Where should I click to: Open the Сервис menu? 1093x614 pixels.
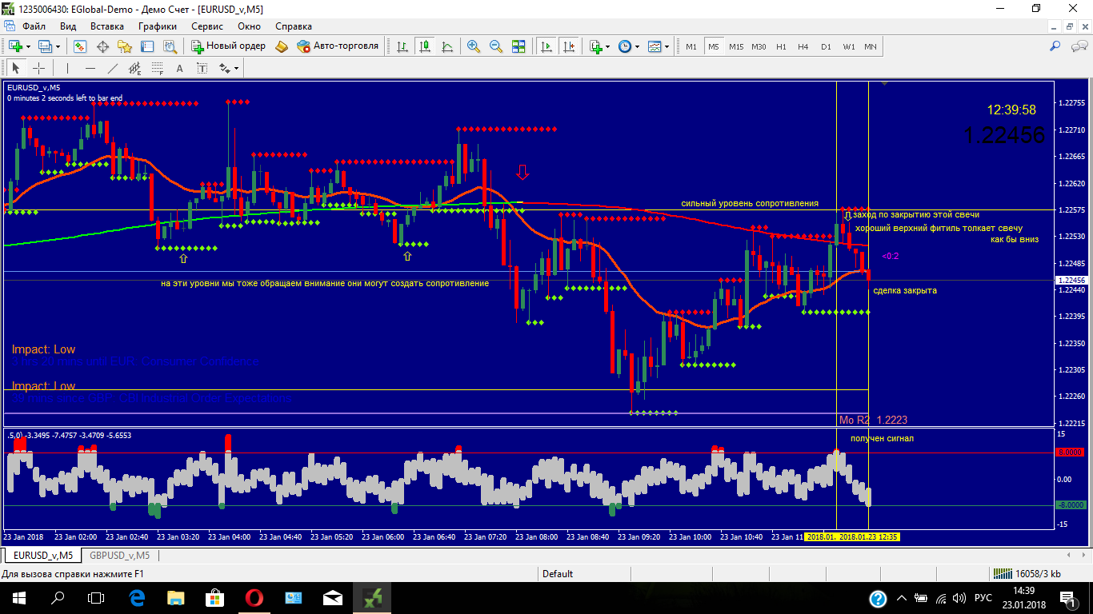[206, 26]
